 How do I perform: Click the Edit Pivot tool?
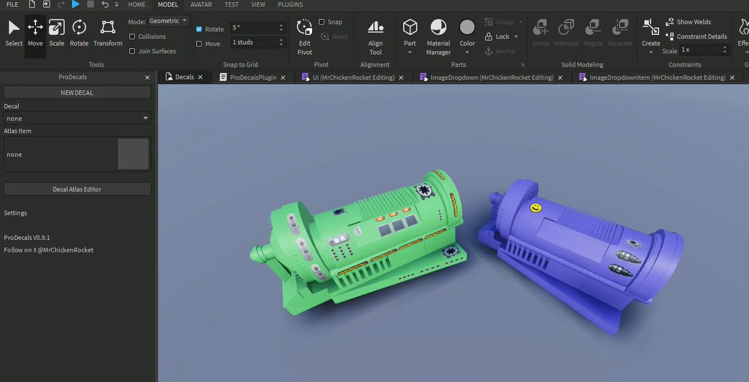point(305,37)
